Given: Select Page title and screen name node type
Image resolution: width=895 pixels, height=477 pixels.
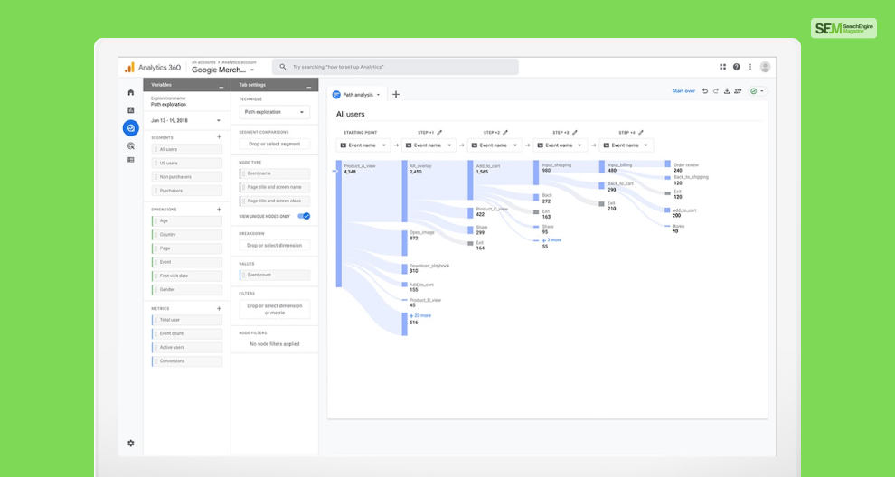Looking at the screenshot, I should 275,187.
